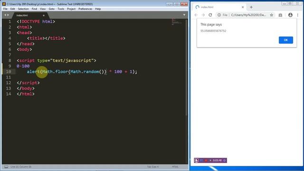Click the webcam icon on recorder toolbar
The width and height of the screenshot is (304, 171).
[x=196, y=161]
